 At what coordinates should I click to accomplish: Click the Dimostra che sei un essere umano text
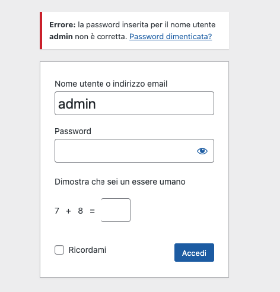[x=120, y=182]
